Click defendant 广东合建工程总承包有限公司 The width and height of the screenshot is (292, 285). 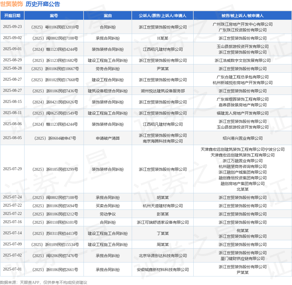[242, 77]
